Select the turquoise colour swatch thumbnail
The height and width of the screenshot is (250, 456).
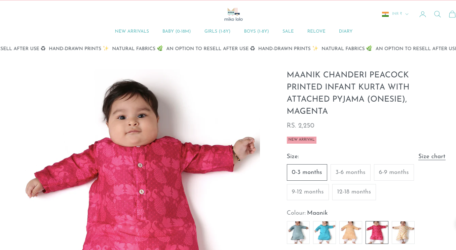pos(325,233)
